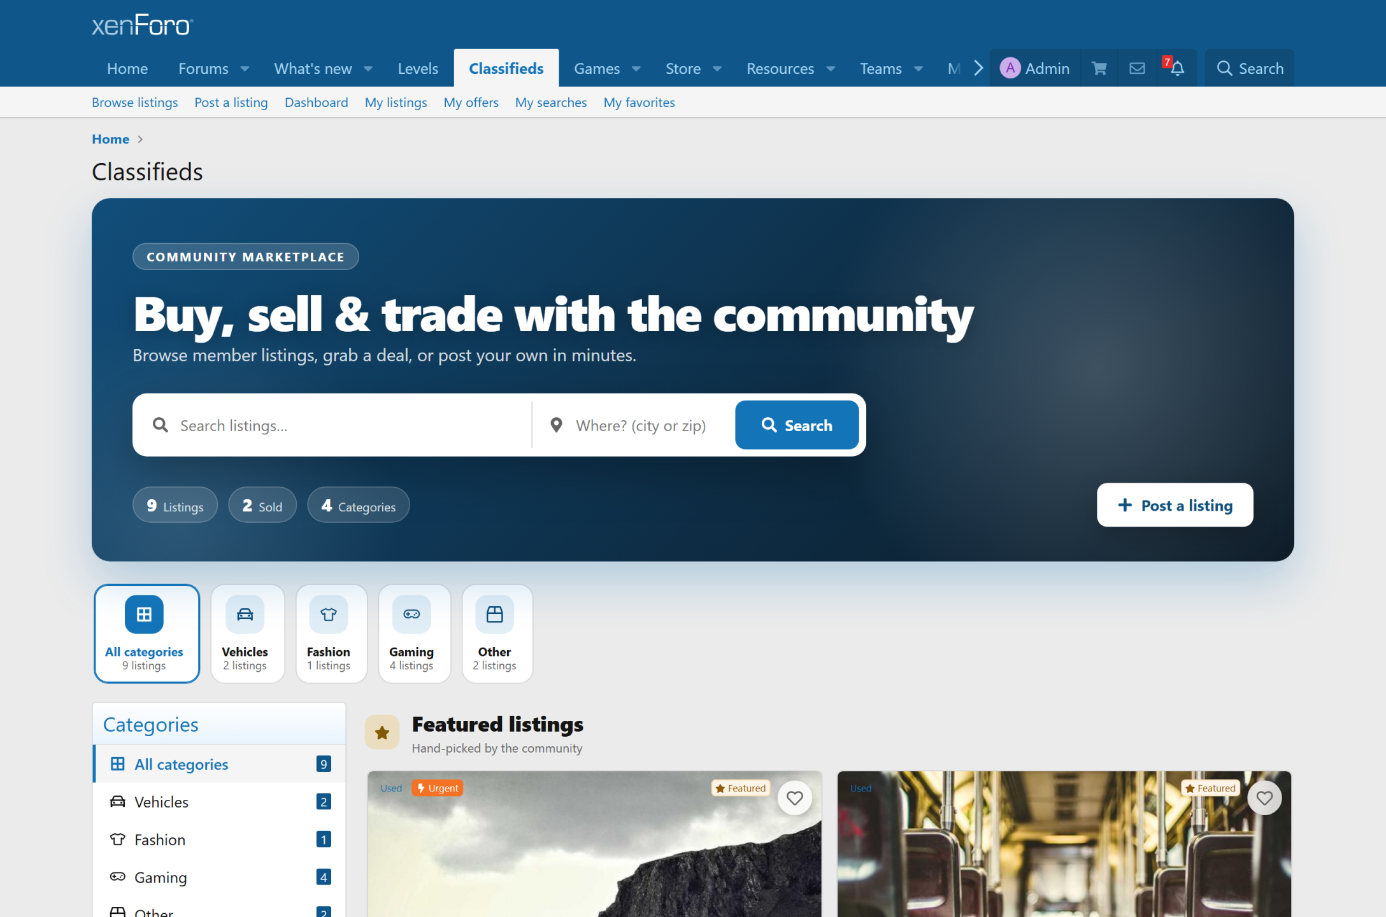This screenshot has width=1386, height=917.
Task: Open Gaming in the Categories sidebar
Action: (x=220, y=877)
